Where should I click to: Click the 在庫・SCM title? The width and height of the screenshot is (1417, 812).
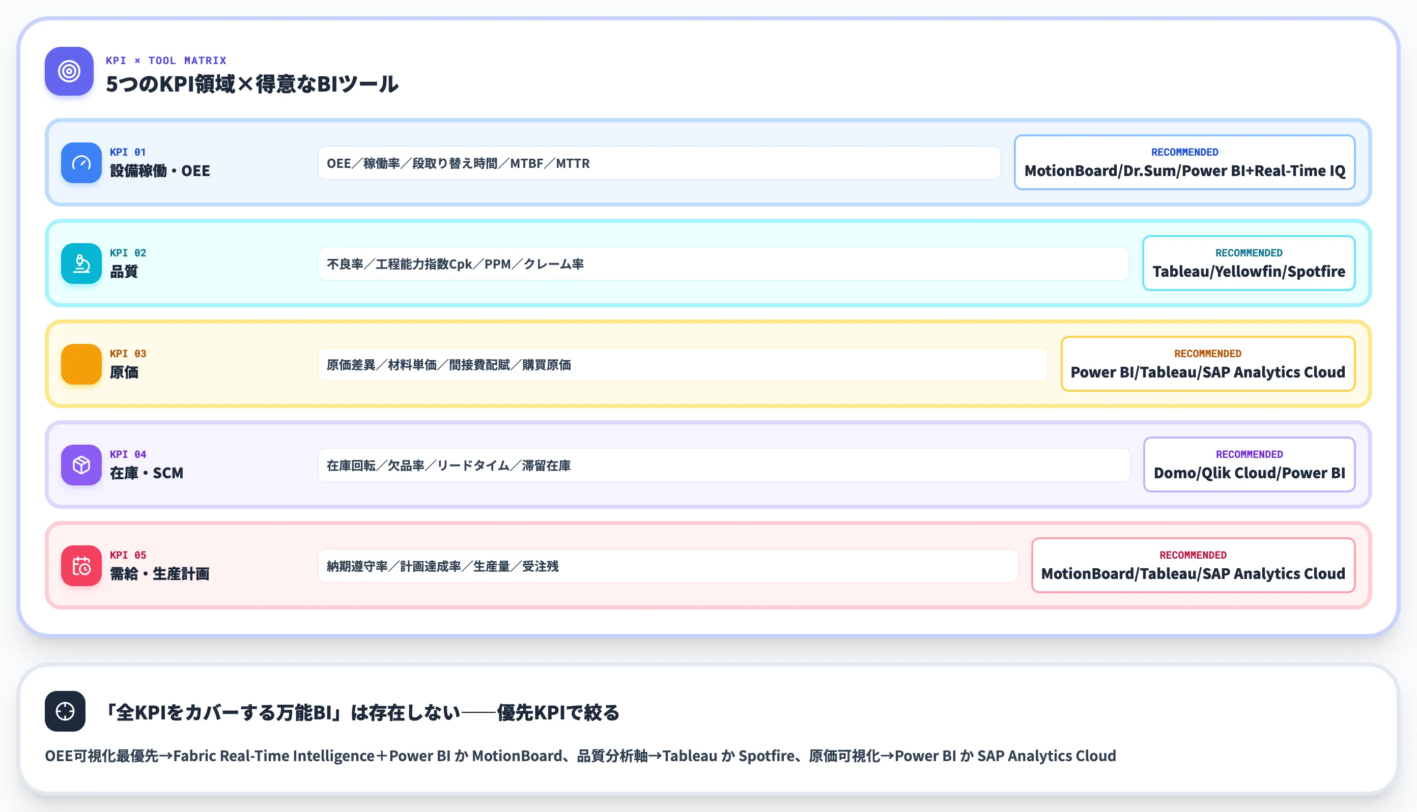tap(147, 473)
